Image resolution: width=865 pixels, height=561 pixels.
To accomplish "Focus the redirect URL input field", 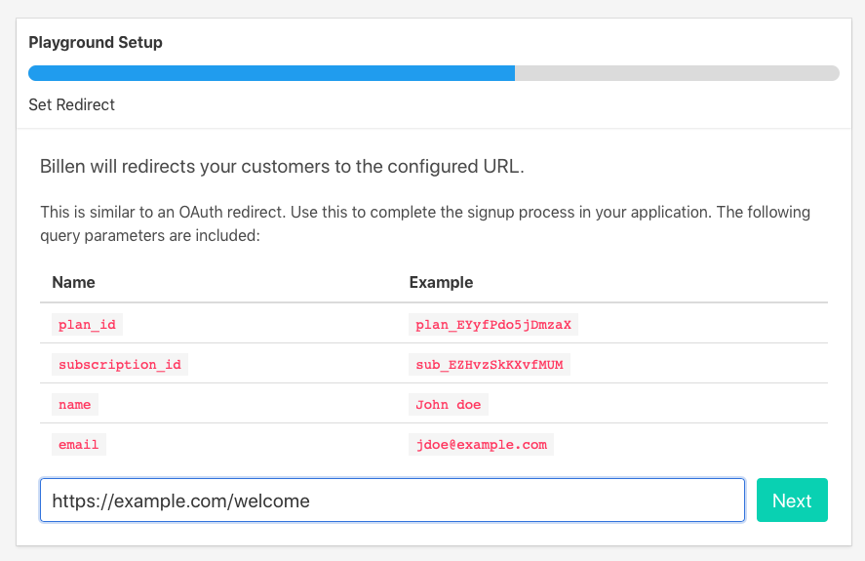I will (392, 501).
